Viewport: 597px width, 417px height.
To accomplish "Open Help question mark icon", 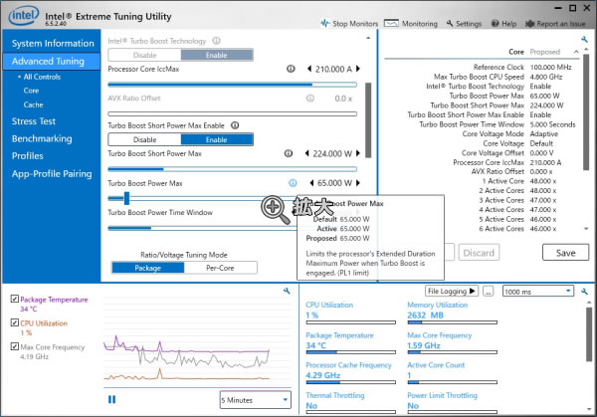I will [495, 23].
